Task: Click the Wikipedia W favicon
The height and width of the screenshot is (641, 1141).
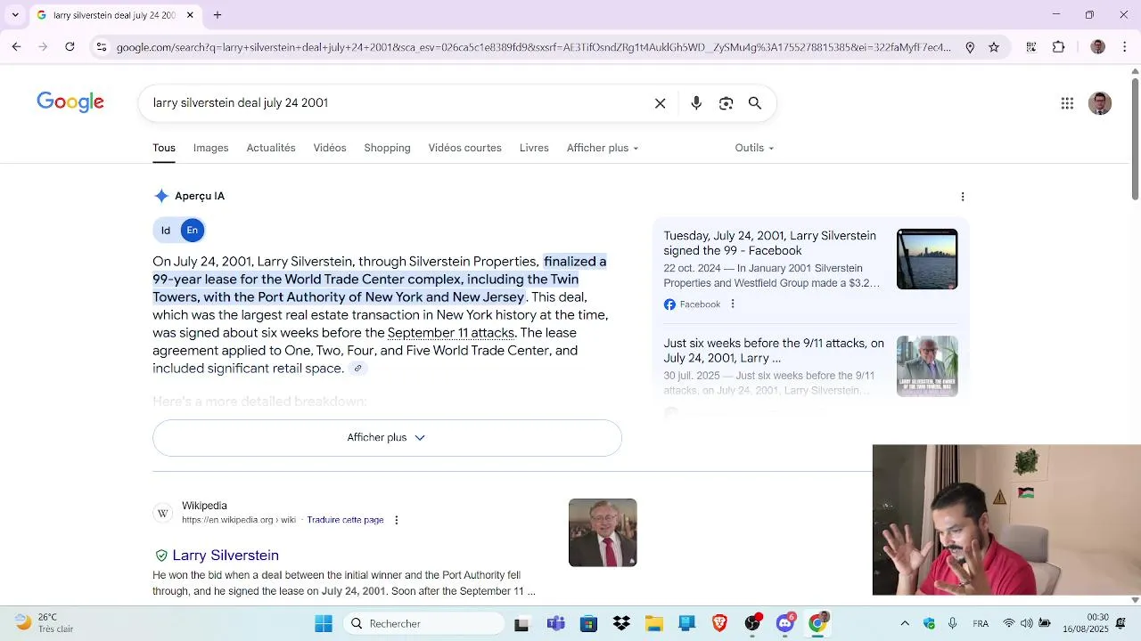Action: (x=163, y=513)
